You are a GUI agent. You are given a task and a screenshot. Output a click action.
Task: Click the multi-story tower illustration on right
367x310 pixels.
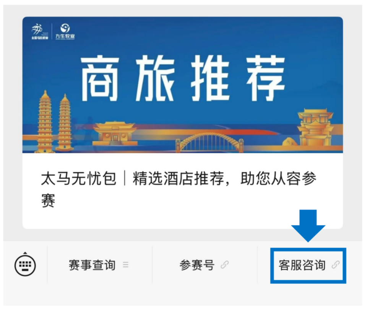(x=315, y=127)
